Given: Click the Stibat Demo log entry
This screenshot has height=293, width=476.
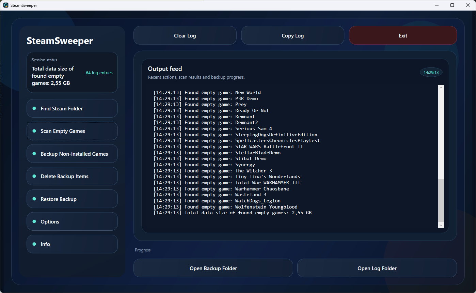Looking at the screenshot, I should pyautogui.click(x=210, y=158).
